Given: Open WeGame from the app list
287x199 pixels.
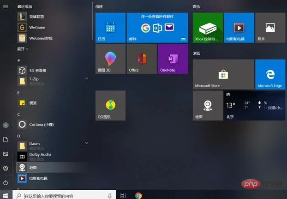Looking at the screenshot, I should tap(53, 27).
